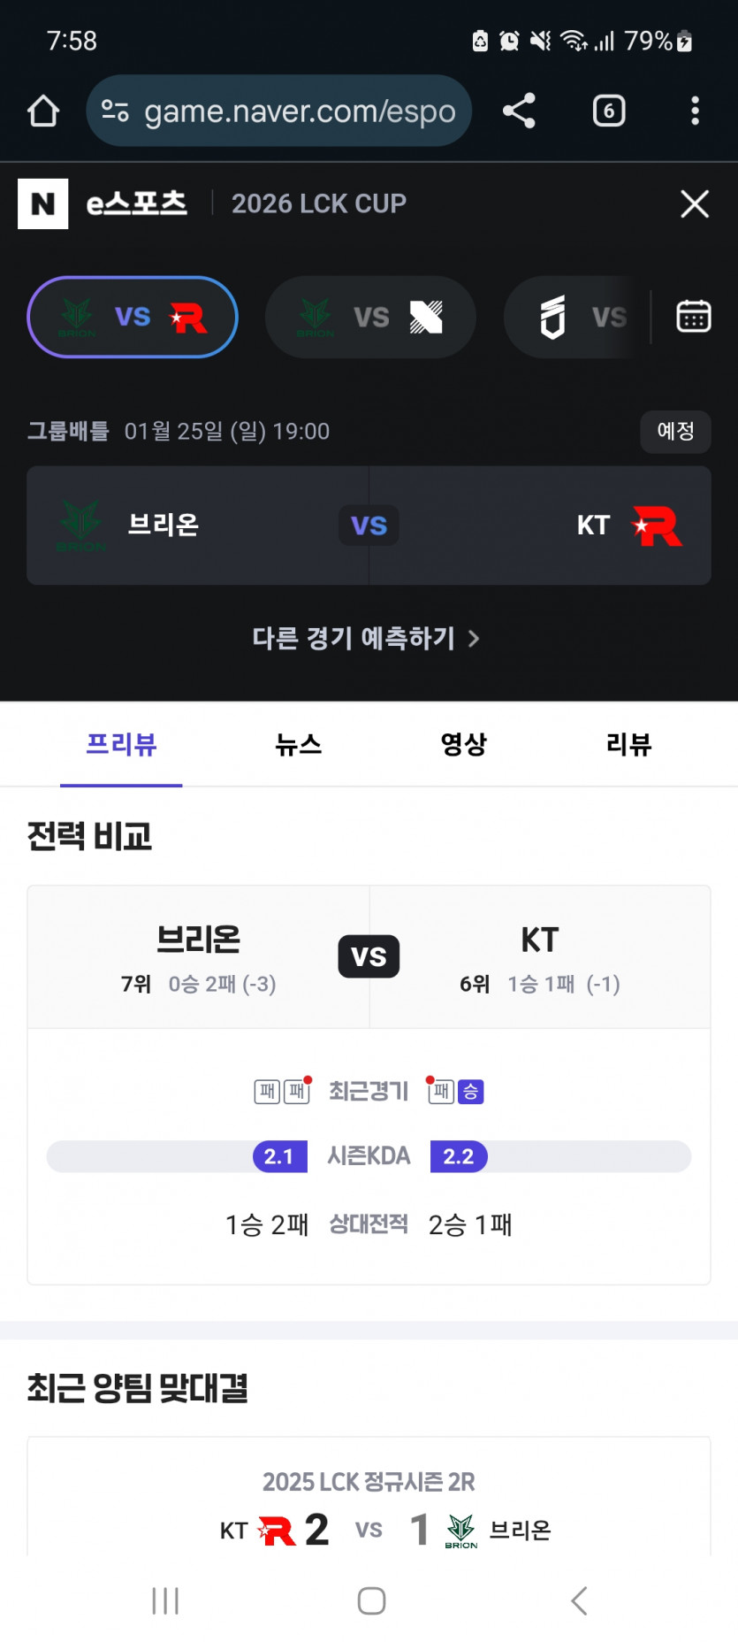This screenshot has height=1642, width=738.
Task: Open the 리뷰 tab
Action: (x=628, y=745)
